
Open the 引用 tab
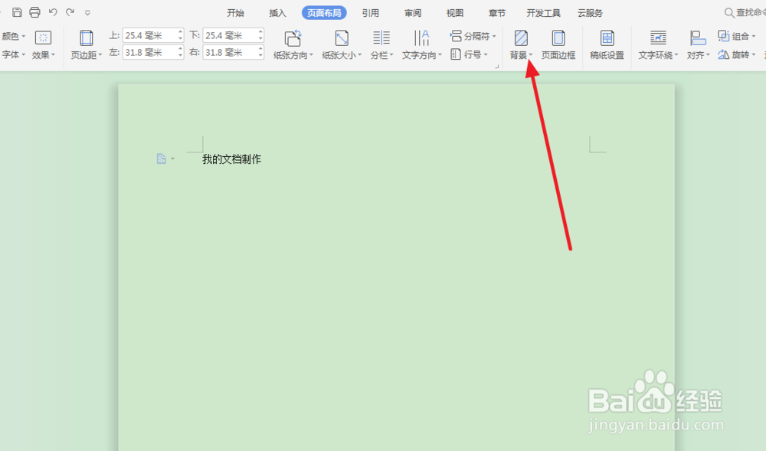point(370,13)
